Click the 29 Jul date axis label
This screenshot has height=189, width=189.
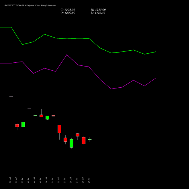tap(89, 180)
